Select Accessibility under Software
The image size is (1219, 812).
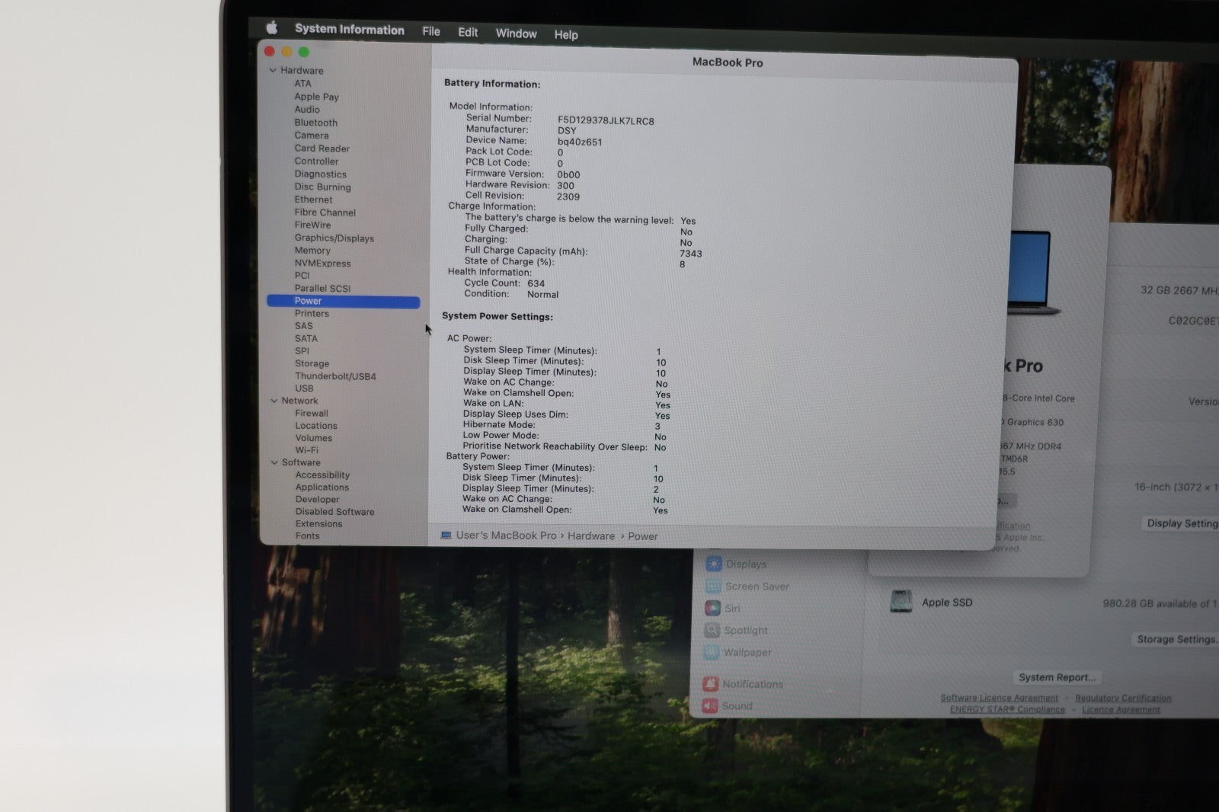(323, 475)
